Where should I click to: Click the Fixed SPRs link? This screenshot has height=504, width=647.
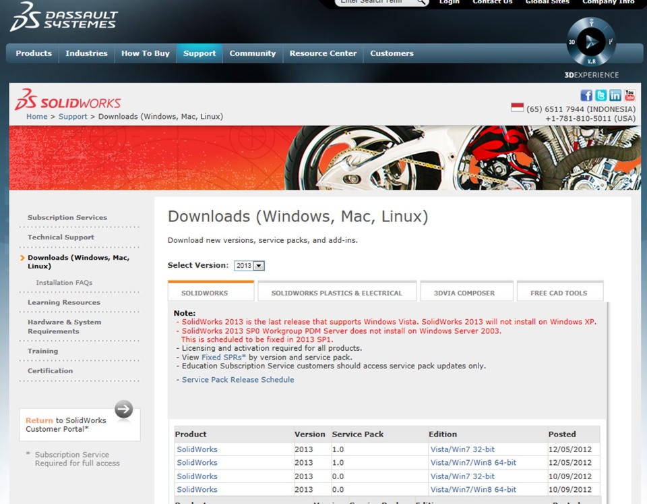(223, 358)
